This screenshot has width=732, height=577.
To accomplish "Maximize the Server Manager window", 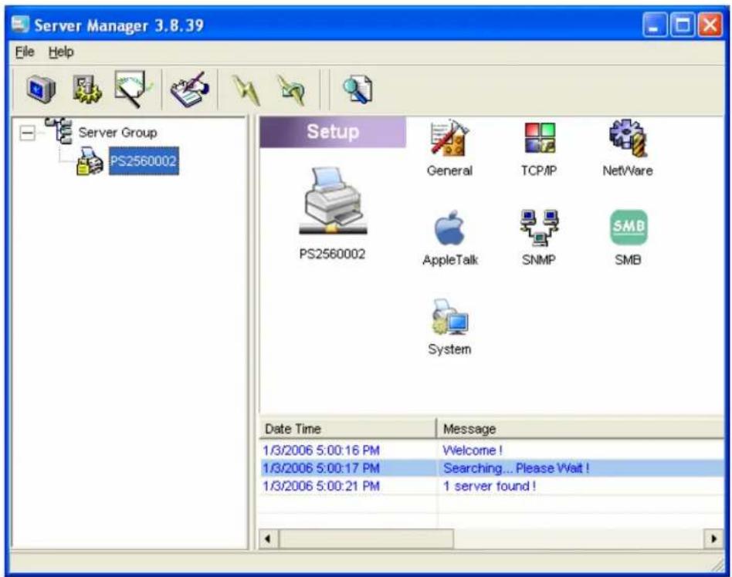I will pos(682,25).
